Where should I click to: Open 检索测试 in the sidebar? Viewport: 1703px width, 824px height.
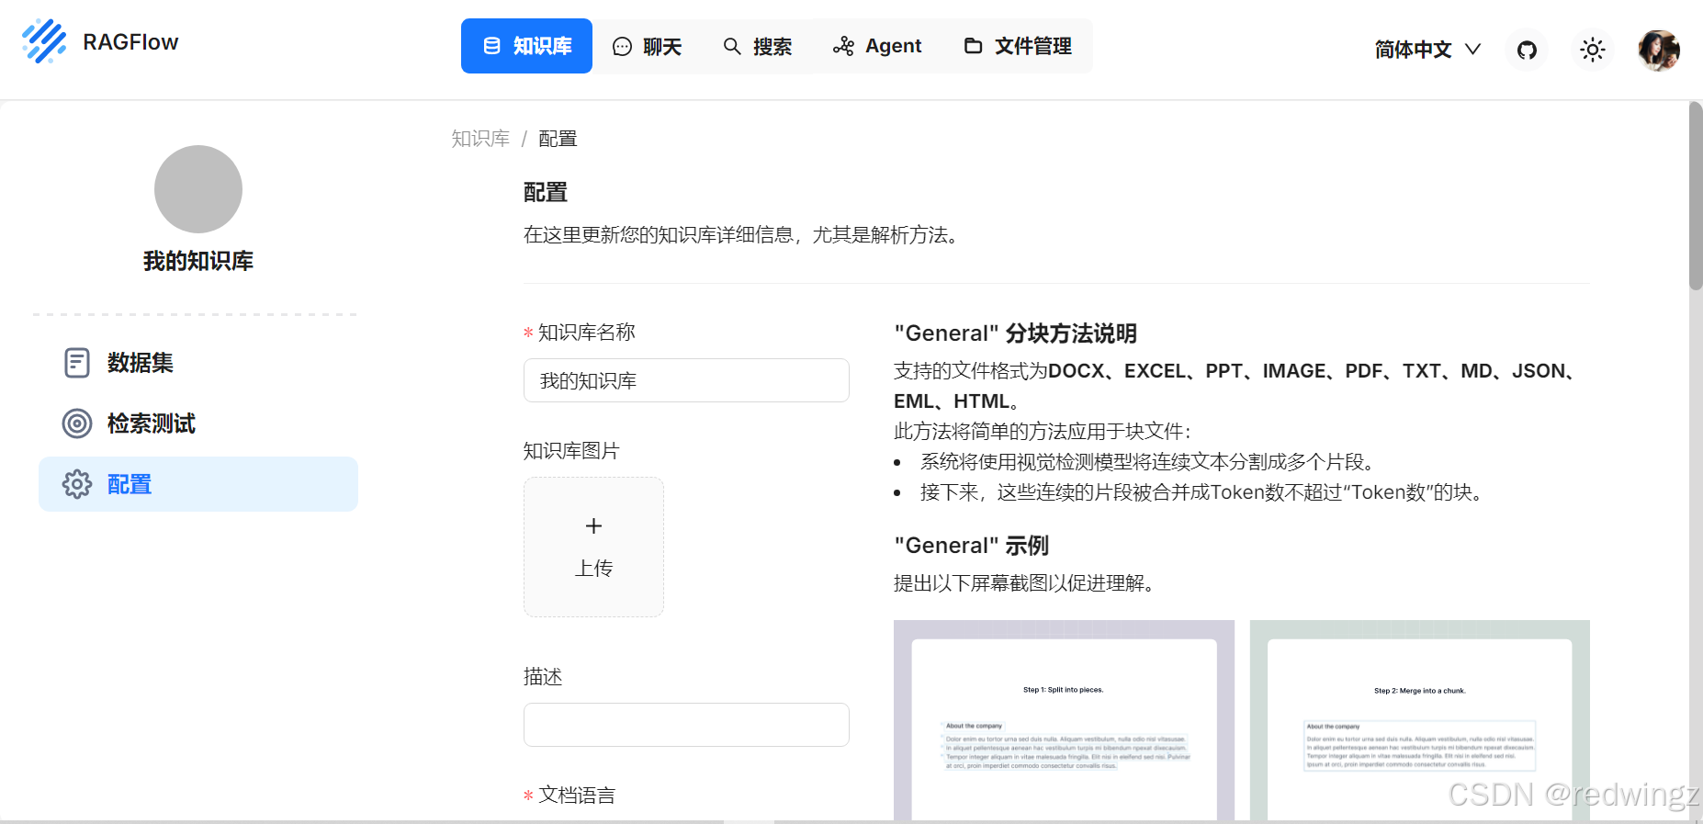[x=198, y=423]
